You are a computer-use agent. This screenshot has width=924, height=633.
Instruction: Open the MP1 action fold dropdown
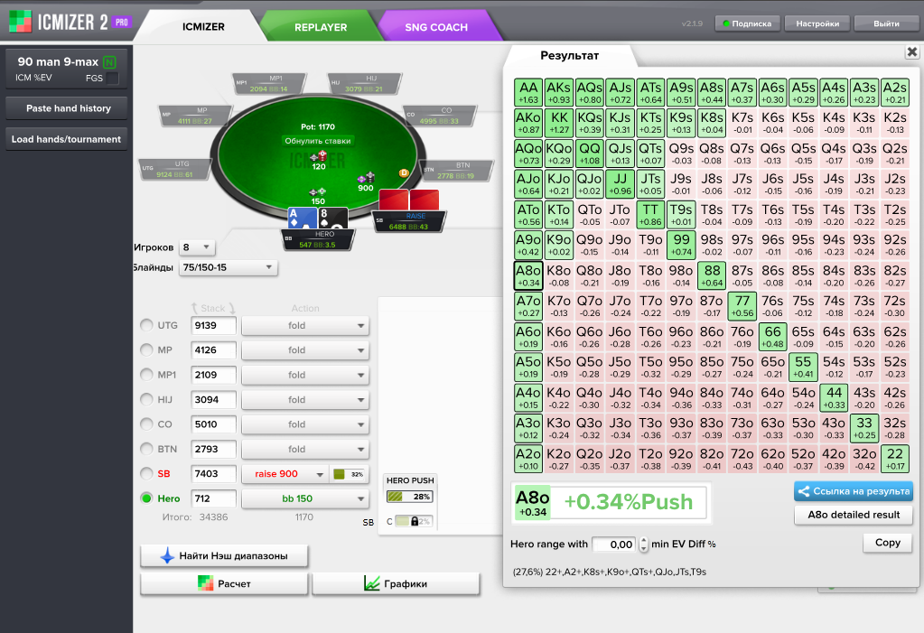click(305, 375)
